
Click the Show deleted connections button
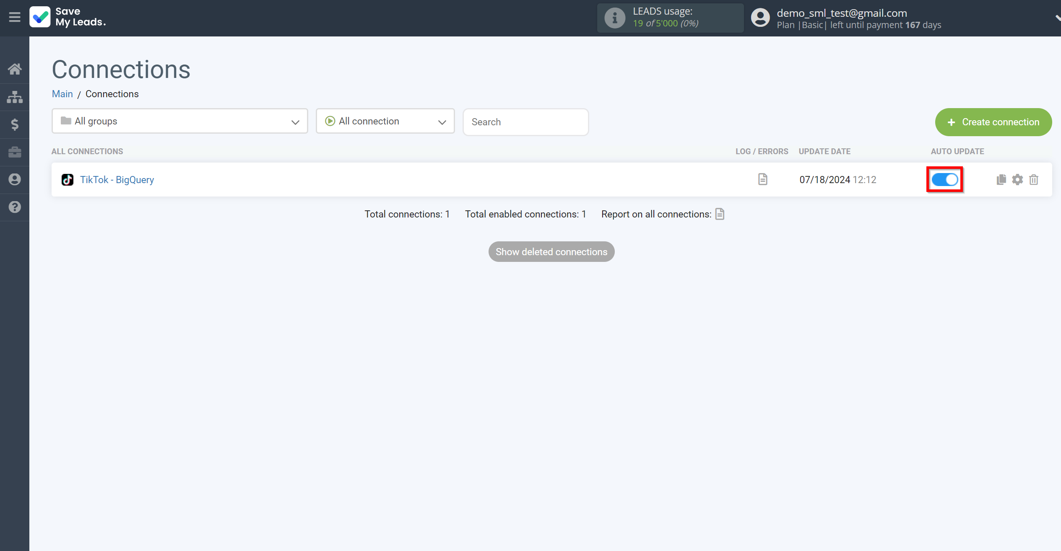[x=551, y=252]
